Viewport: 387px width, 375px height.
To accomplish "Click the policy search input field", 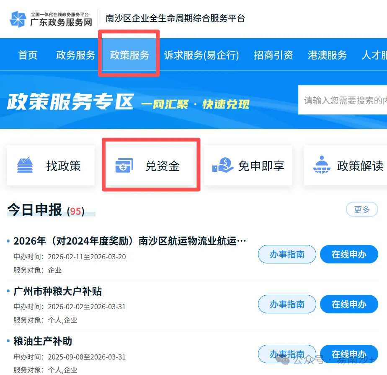I will [343, 100].
